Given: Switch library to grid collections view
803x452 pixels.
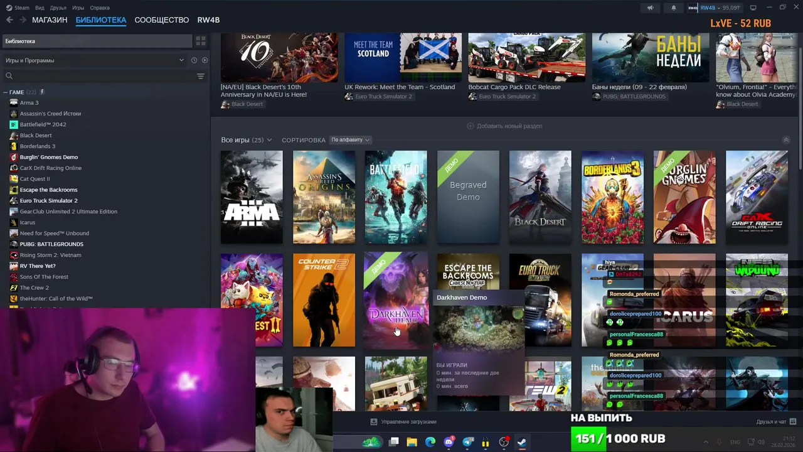Looking at the screenshot, I should pos(201,41).
